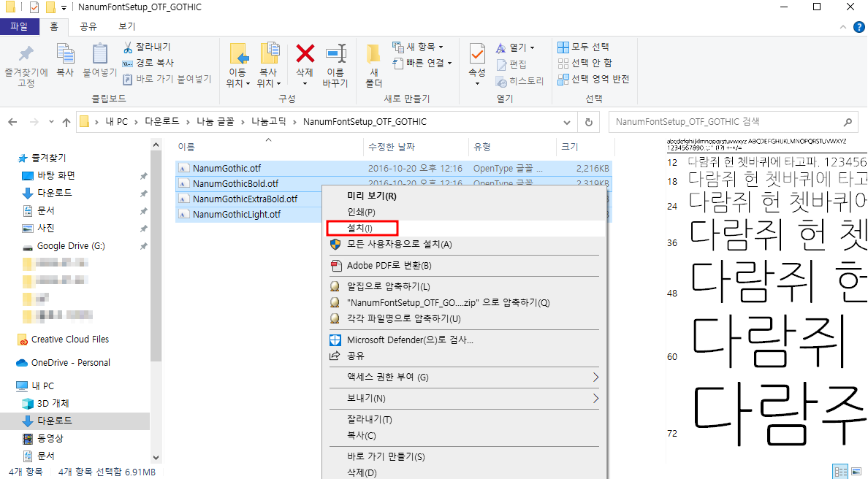Switch to the 보기 (View) ribbon tab
The image size is (868, 479).
[x=127, y=26]
